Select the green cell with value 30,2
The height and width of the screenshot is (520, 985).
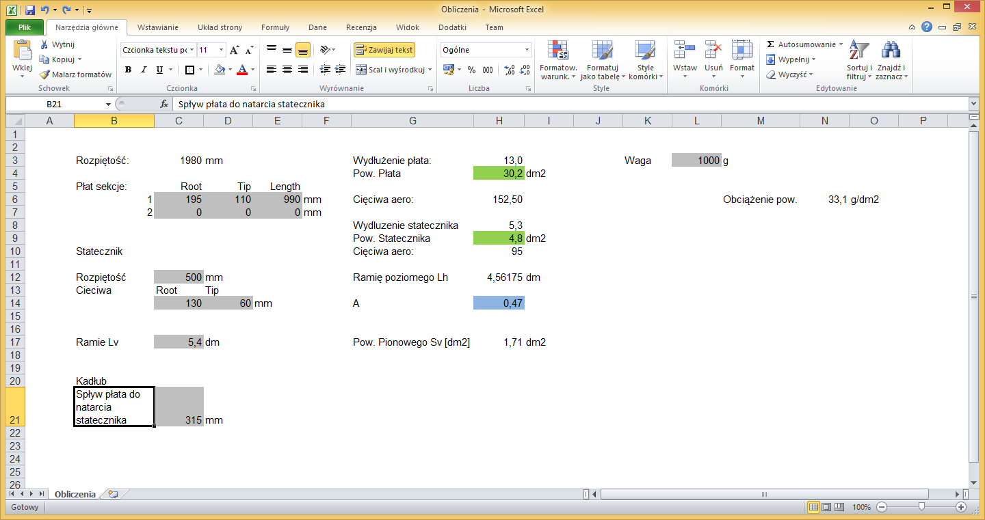[x=499, y=174]
